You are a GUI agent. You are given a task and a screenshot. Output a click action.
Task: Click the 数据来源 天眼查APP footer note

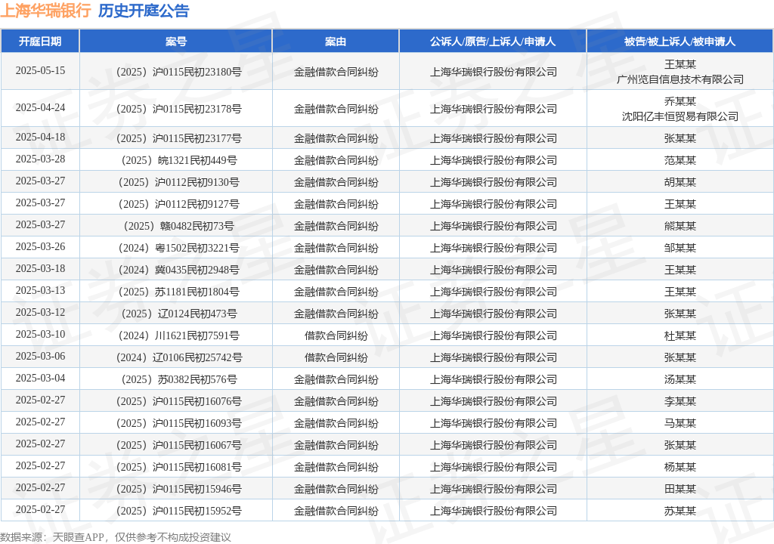115,537
